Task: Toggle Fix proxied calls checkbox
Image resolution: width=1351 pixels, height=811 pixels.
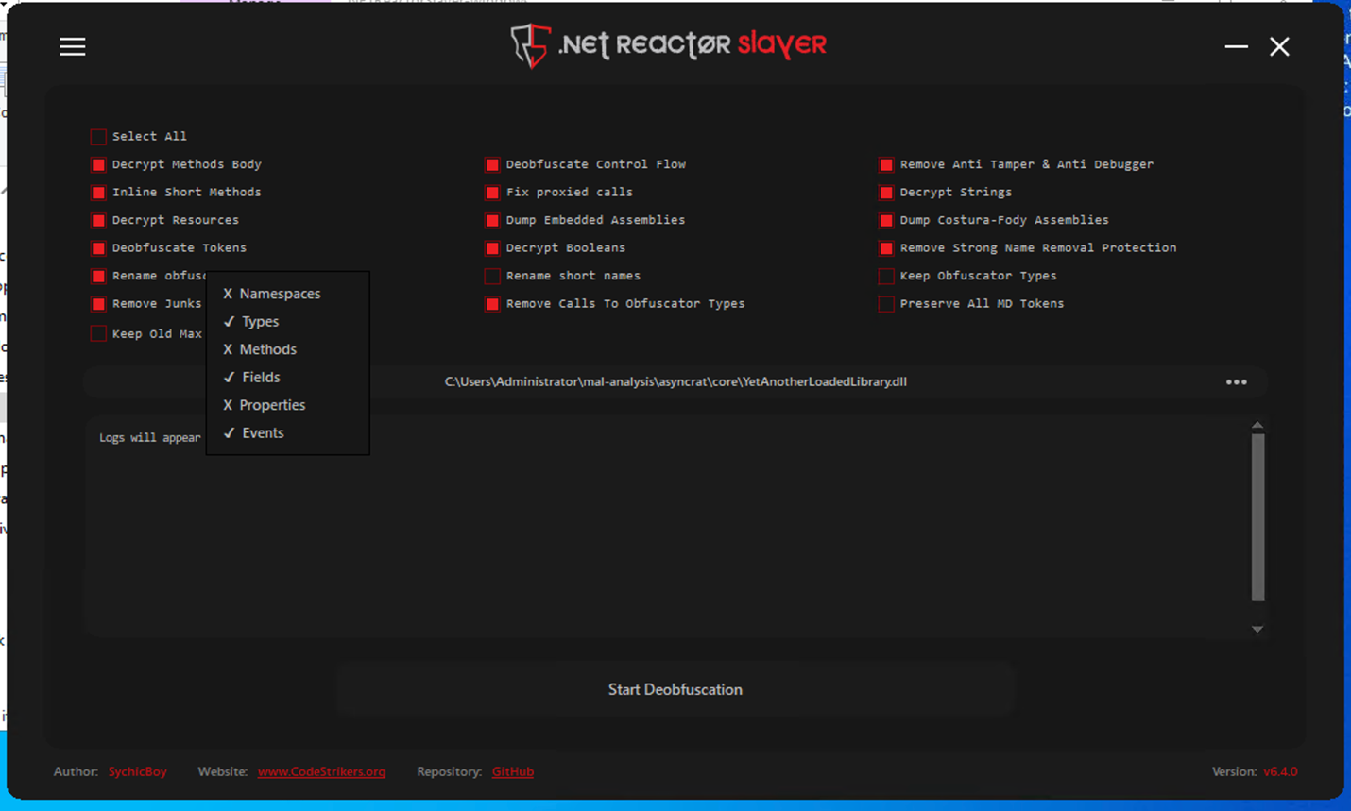Action: (x=492, y=193)
